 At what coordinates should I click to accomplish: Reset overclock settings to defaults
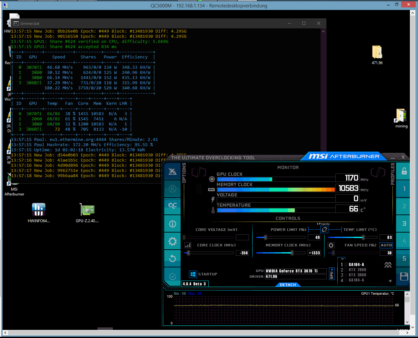(172, 258)
